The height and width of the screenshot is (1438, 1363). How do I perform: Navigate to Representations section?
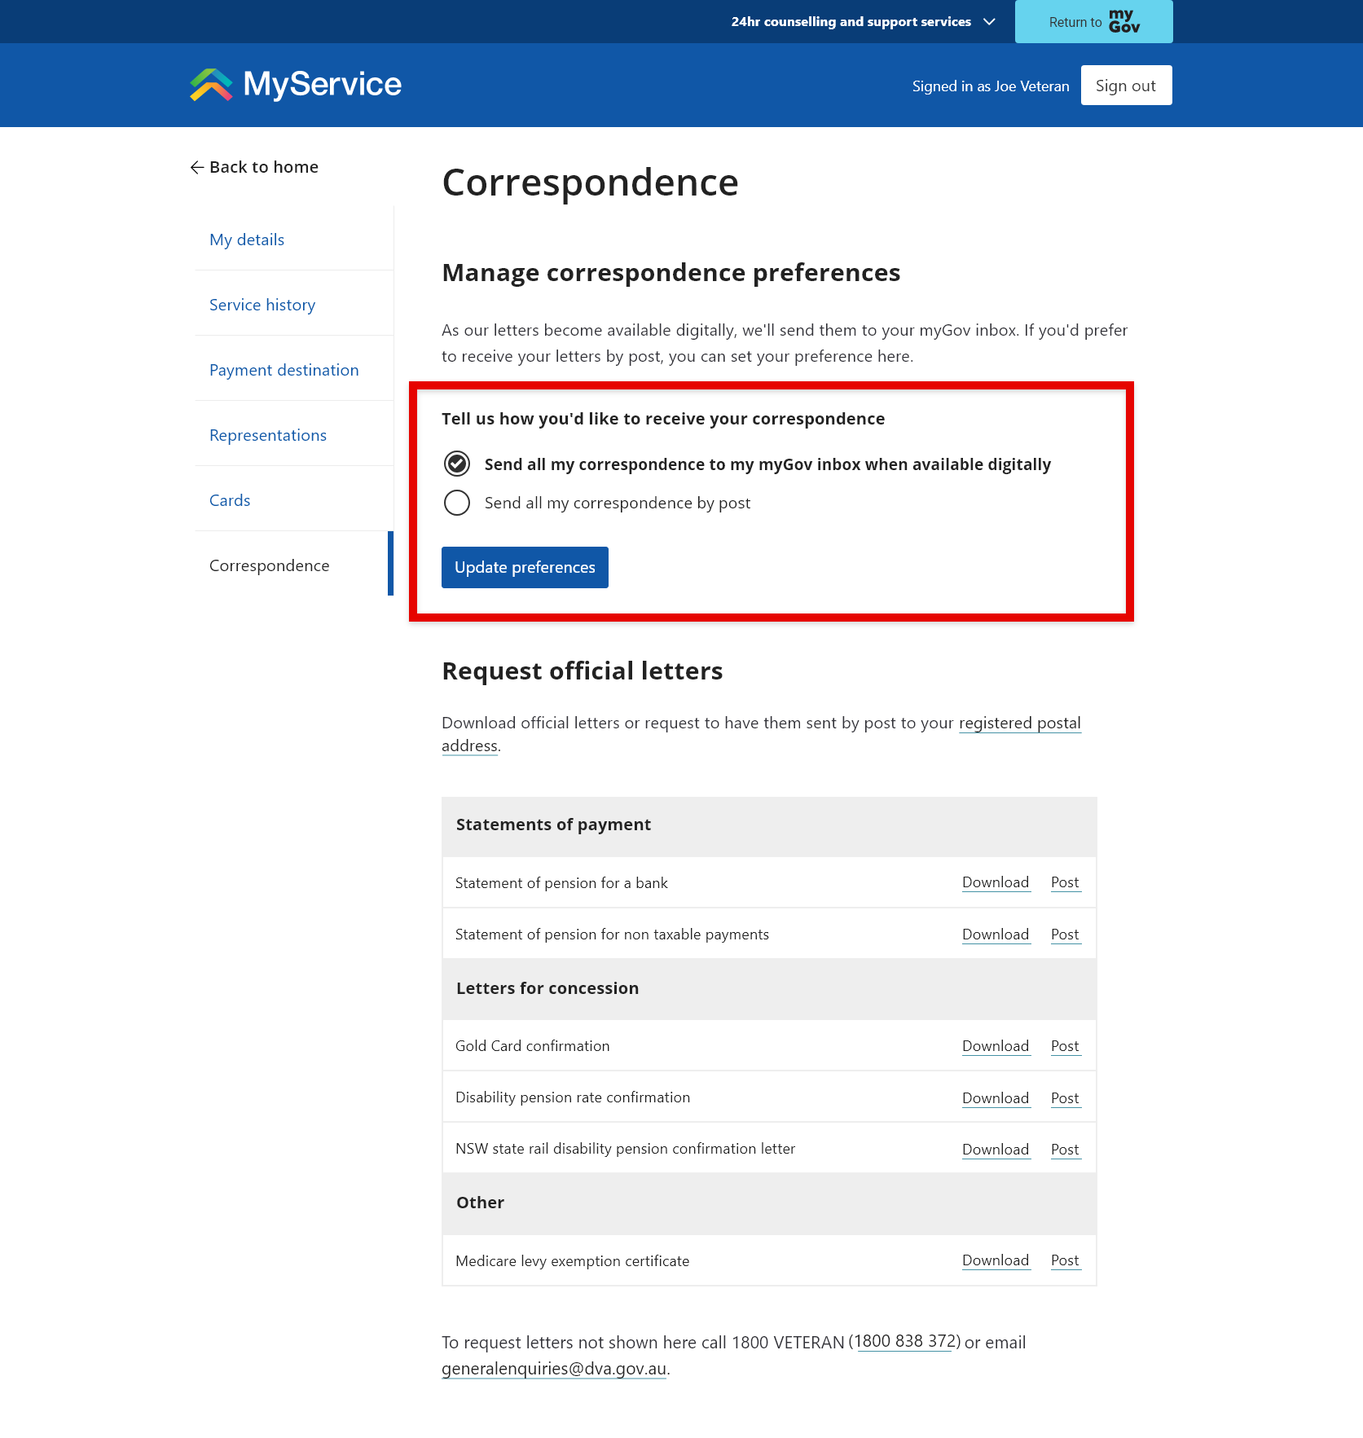point(267,436)
